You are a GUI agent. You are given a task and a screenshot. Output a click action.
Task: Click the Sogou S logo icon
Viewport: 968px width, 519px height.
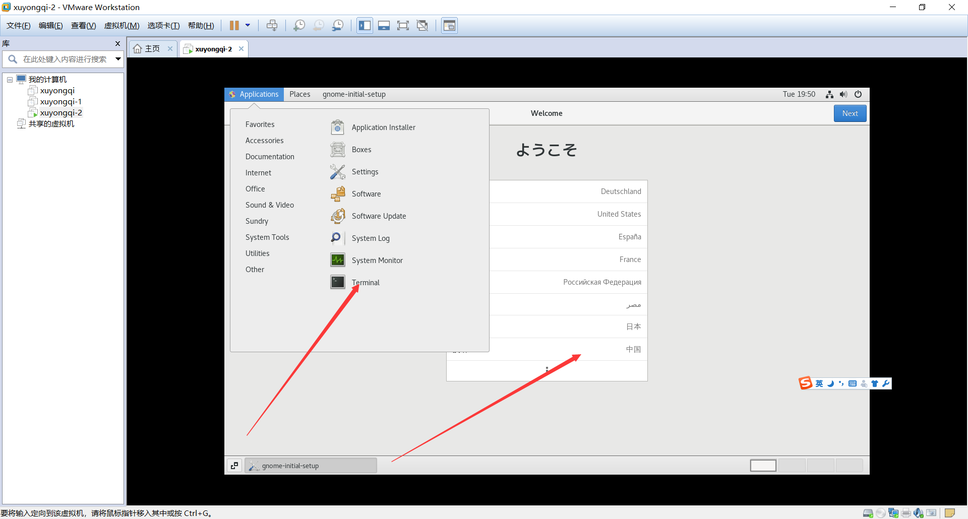click(806, 383)
